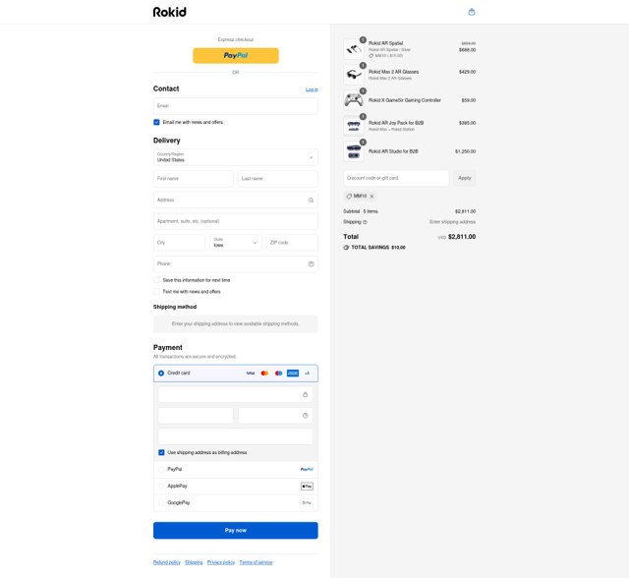Focus the Address field

pos(236,200)
